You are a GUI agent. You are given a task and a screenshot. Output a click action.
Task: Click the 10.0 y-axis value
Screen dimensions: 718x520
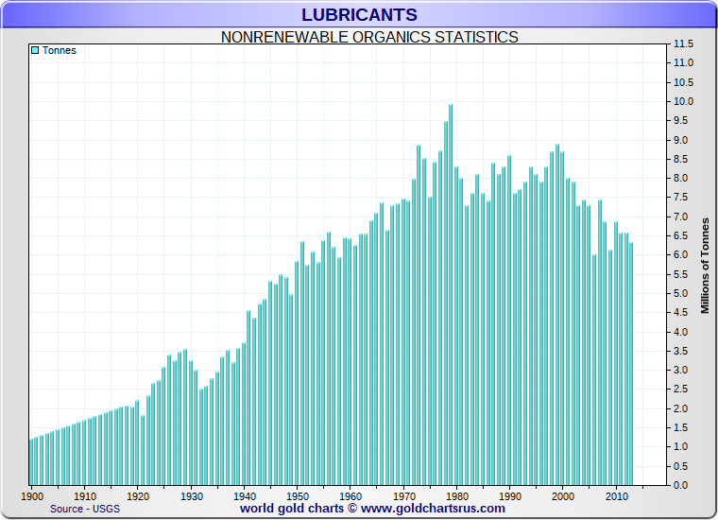682,101
